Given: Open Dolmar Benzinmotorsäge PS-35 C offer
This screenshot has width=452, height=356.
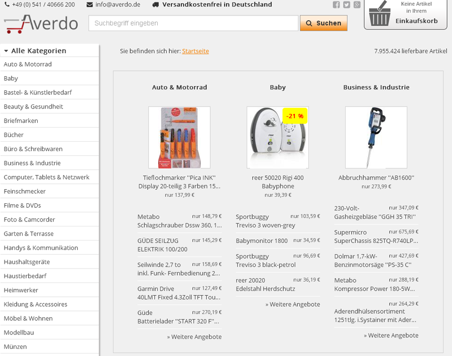Looking at the screenshot, I should click(376, 260).
